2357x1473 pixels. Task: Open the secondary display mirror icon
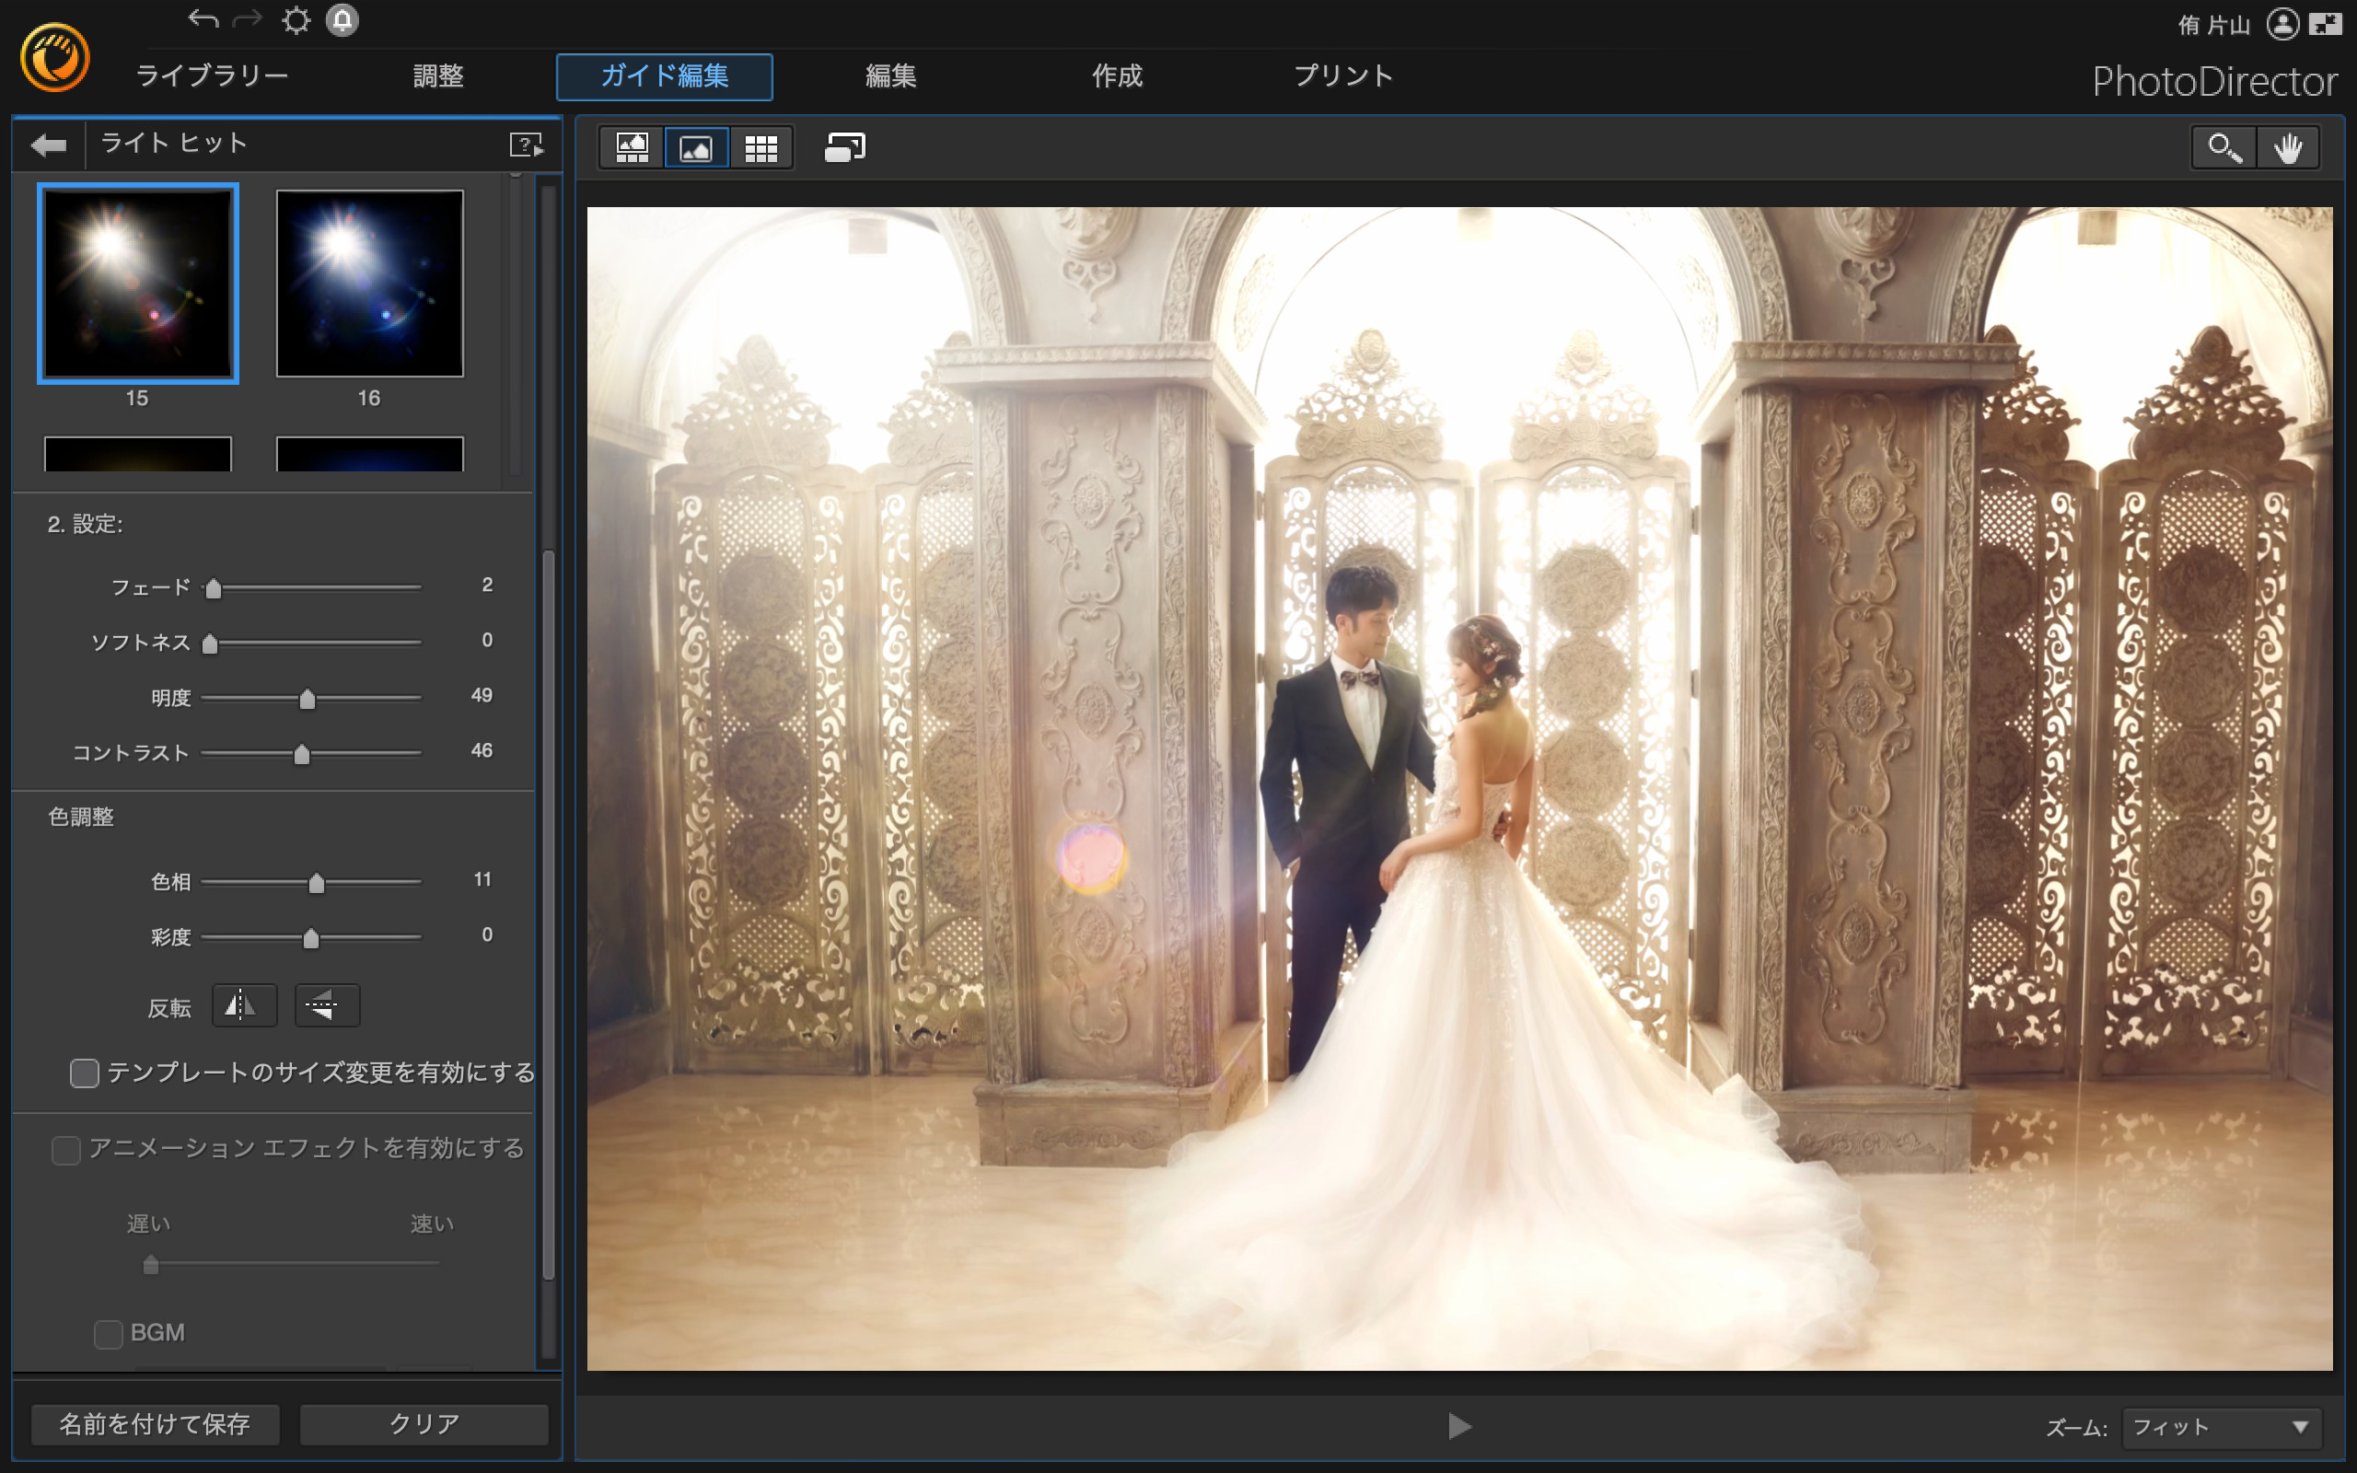(844, 148)
